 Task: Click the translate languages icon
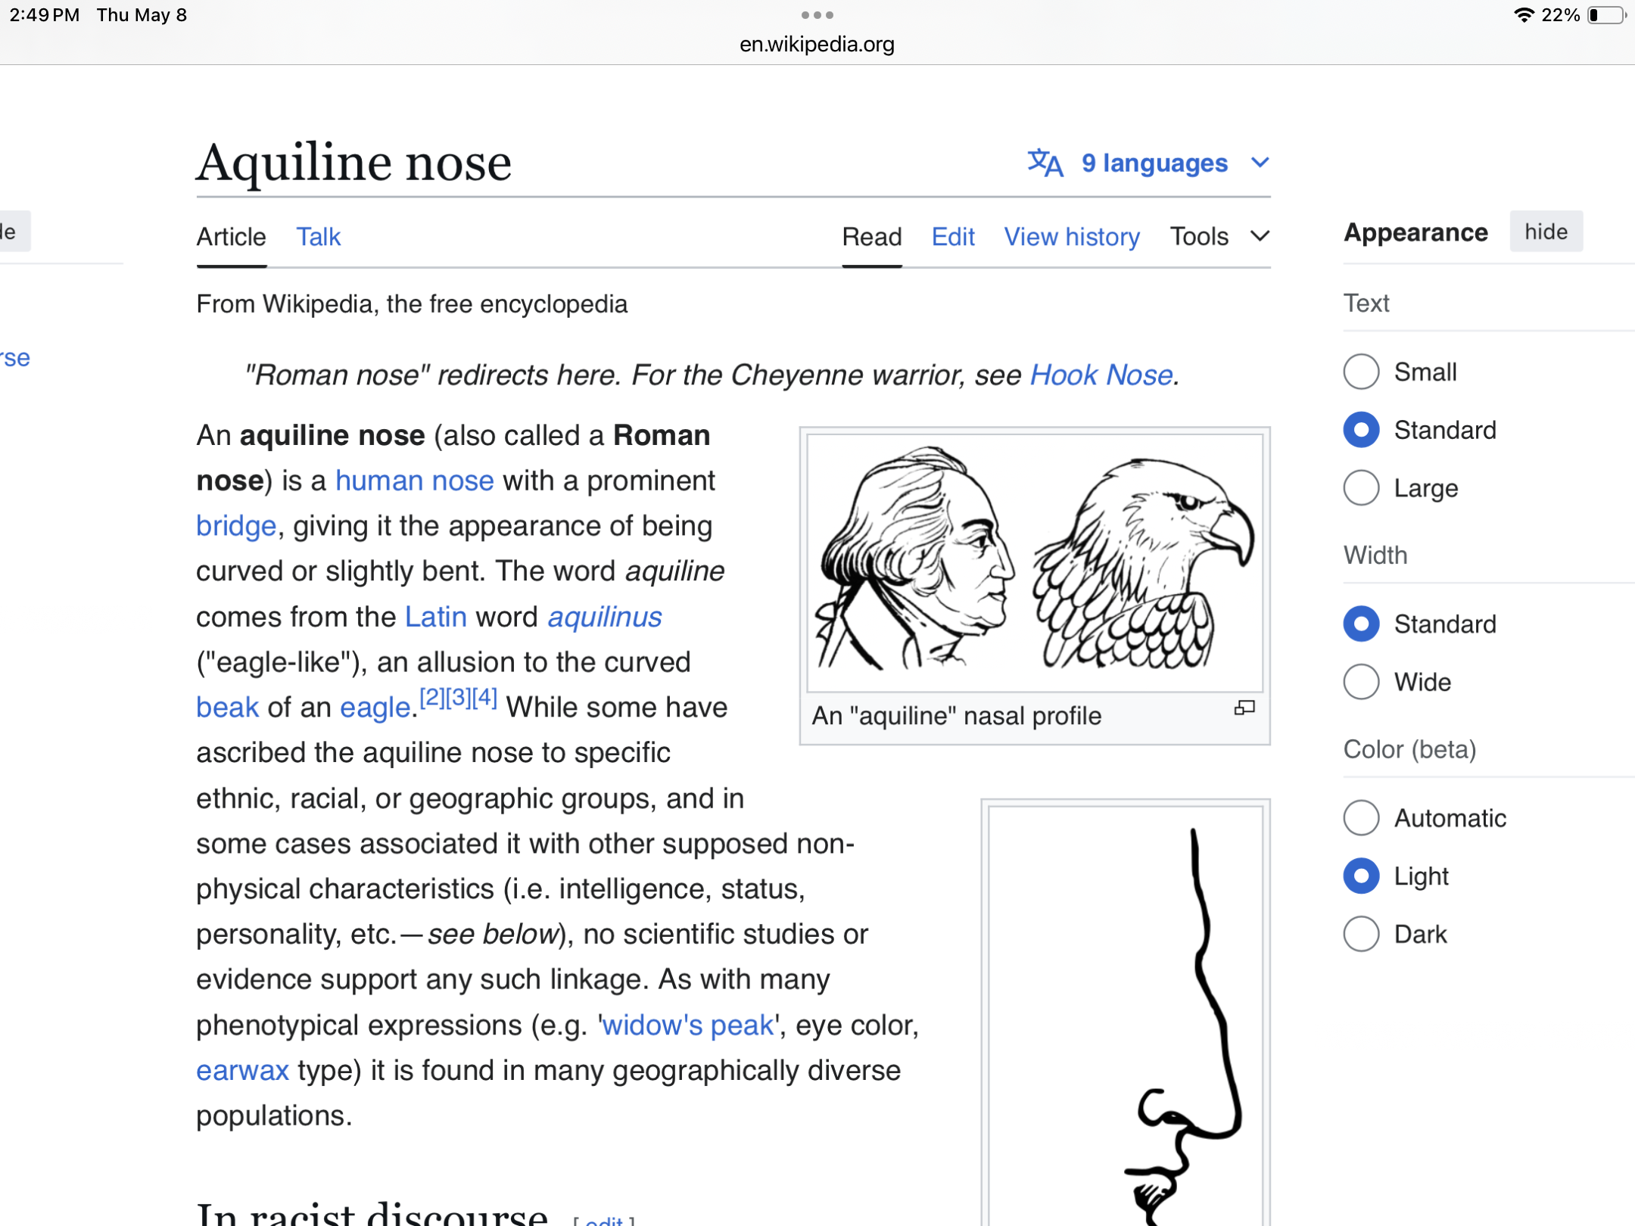[1045, 163]
